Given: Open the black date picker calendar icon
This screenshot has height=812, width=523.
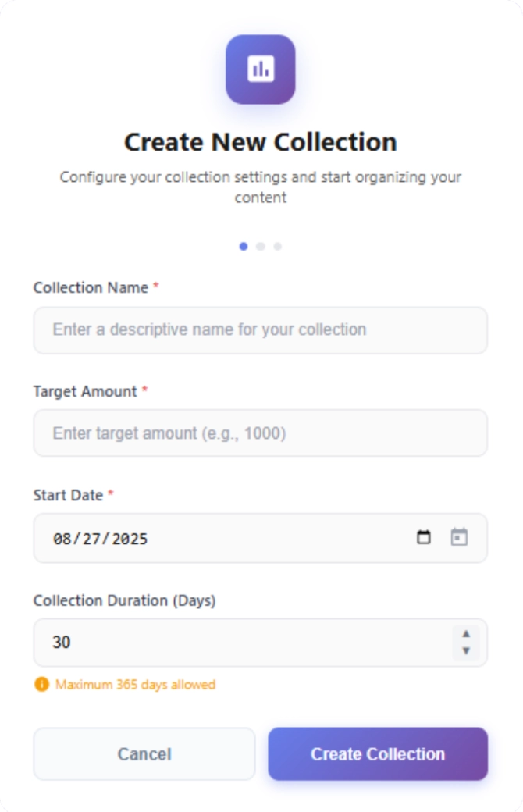Looking at the screenshot, I should pos(424,537).
